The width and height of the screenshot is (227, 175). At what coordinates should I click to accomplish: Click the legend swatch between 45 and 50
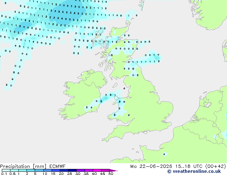(105, 170)
